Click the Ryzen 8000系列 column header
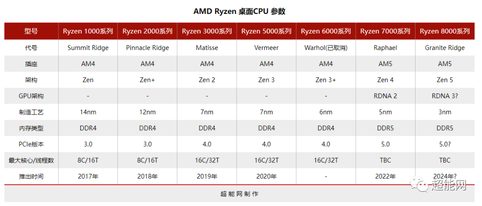The width and height of the screenshot is (482, 206). [445, 31]
